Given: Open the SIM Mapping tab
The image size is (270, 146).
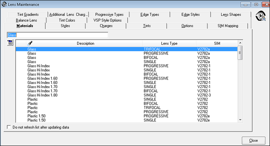Looking at the screenshot, I should [x=228, y=26].
